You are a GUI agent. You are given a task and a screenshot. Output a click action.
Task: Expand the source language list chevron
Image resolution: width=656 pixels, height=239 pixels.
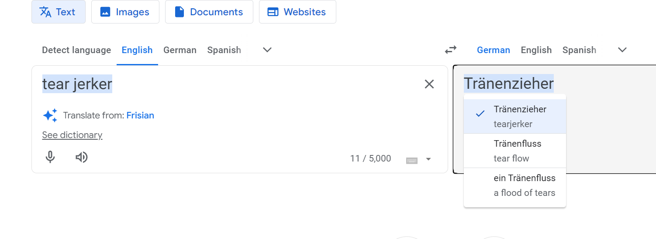267,50
